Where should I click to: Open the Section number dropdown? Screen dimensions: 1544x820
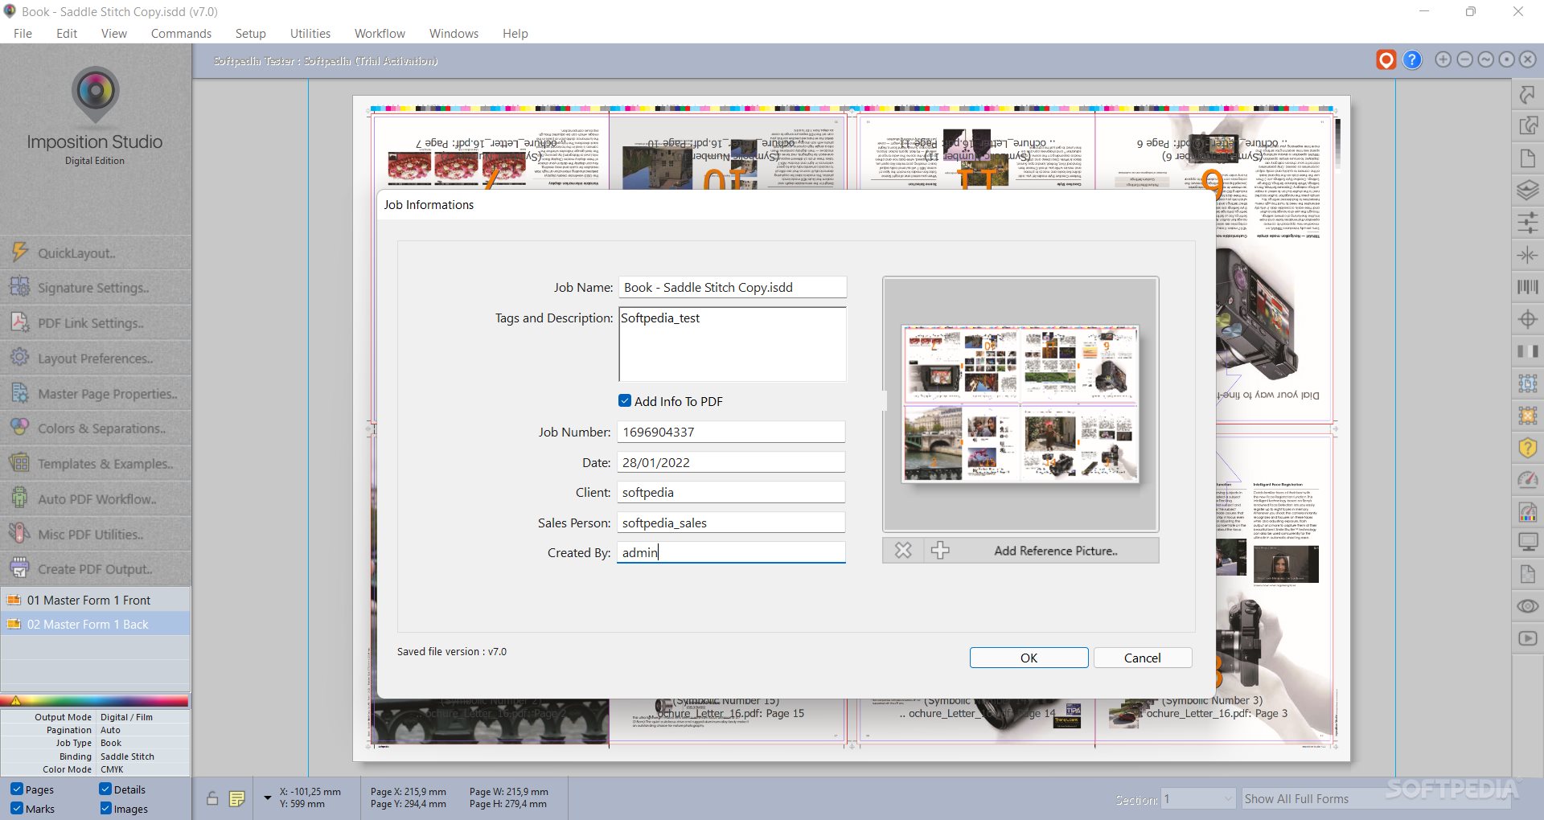pyautogui.click(x=1198, y=798)
